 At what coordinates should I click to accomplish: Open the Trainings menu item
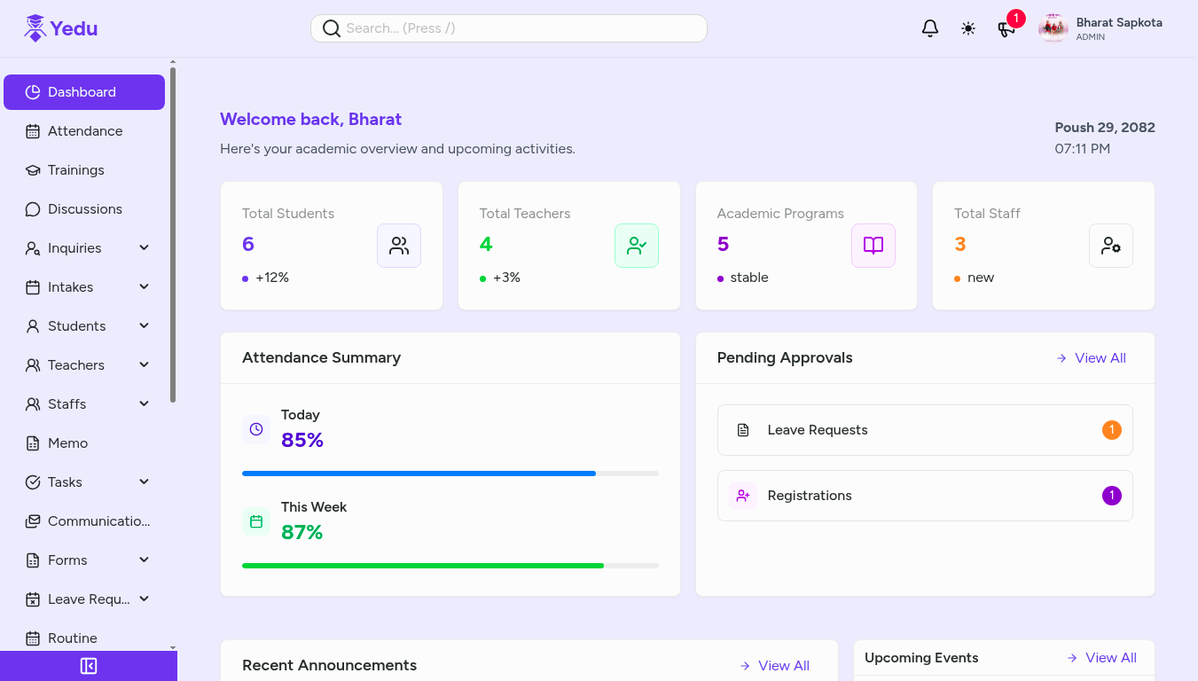pyautogui.click(x=76, y=169)
